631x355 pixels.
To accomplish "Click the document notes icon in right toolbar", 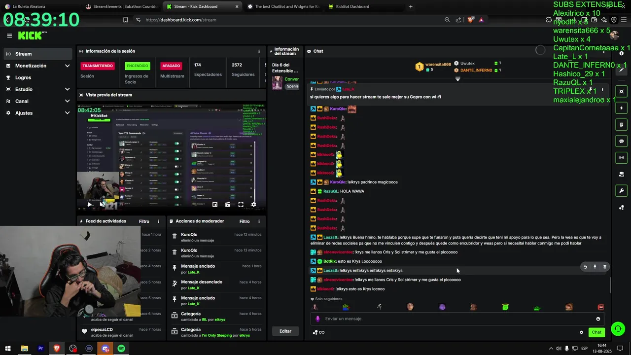I will (622, 125).
